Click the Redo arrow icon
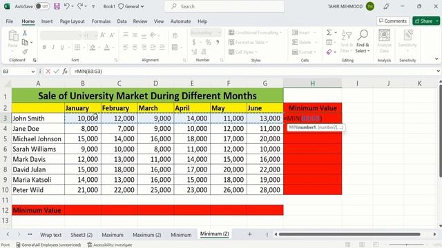Image resolution: width=442 pixels, height=248 pixels. [x=80, y=6]
